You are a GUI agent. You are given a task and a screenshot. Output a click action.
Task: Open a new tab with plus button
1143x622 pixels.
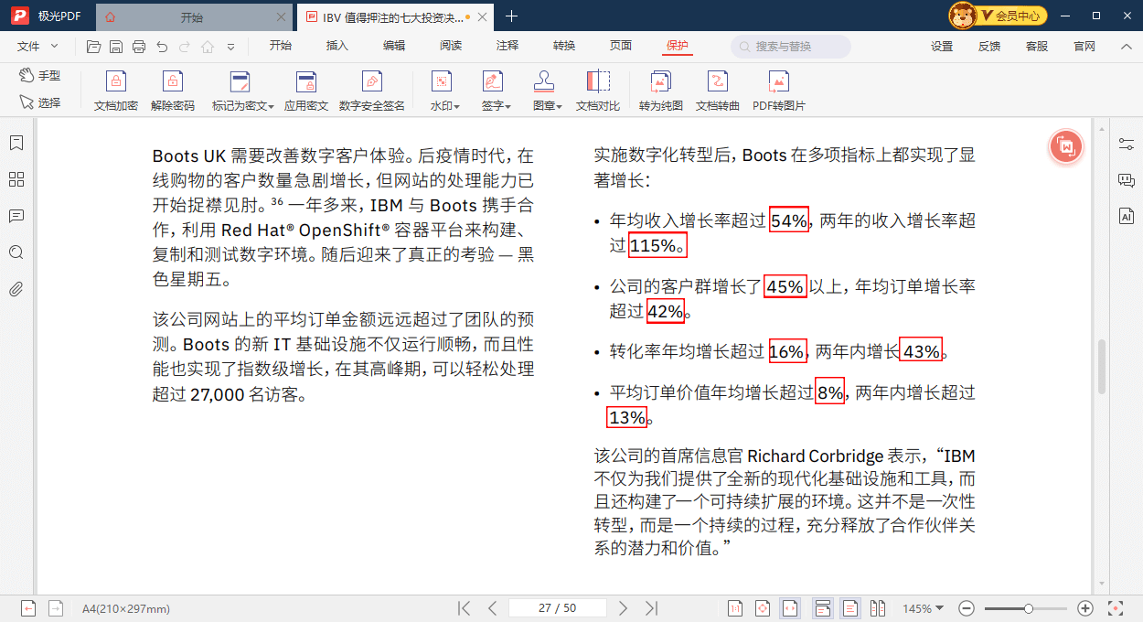[511, 16]
